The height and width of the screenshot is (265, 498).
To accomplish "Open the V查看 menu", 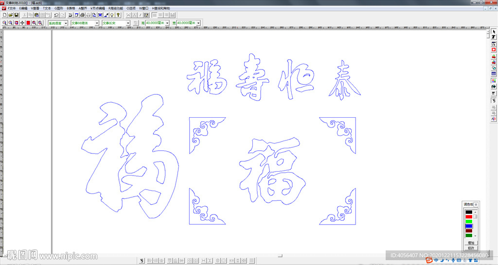I will [x=35, y=8].
